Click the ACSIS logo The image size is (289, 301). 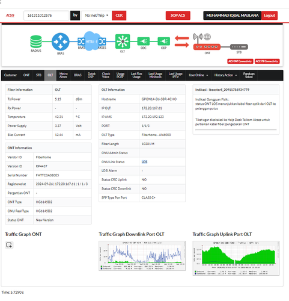click(10, 16)
